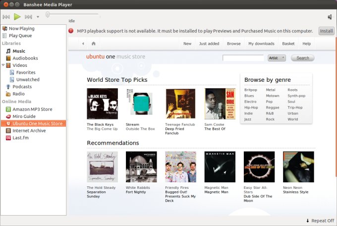Image resolution: width=337 pixels, height=226 pixels.
Task: Browse the Metal genre
Action: coord(271,90)
